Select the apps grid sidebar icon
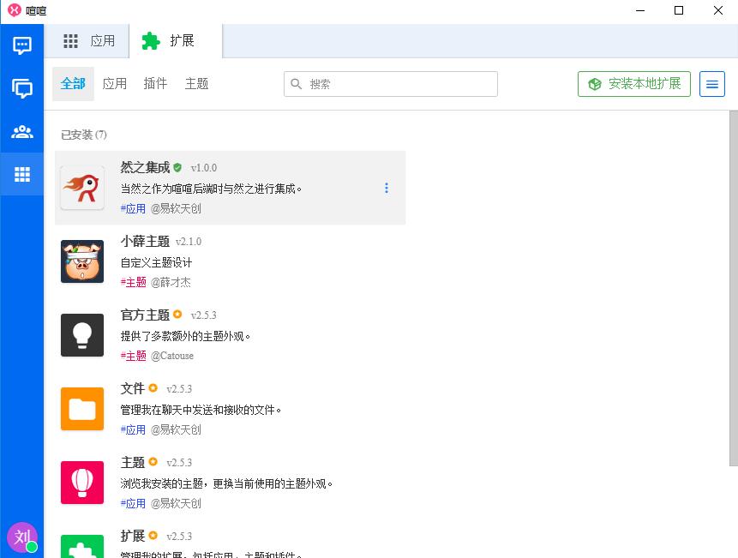The width and height of the screenshot is (738, 558). point(22,175)
